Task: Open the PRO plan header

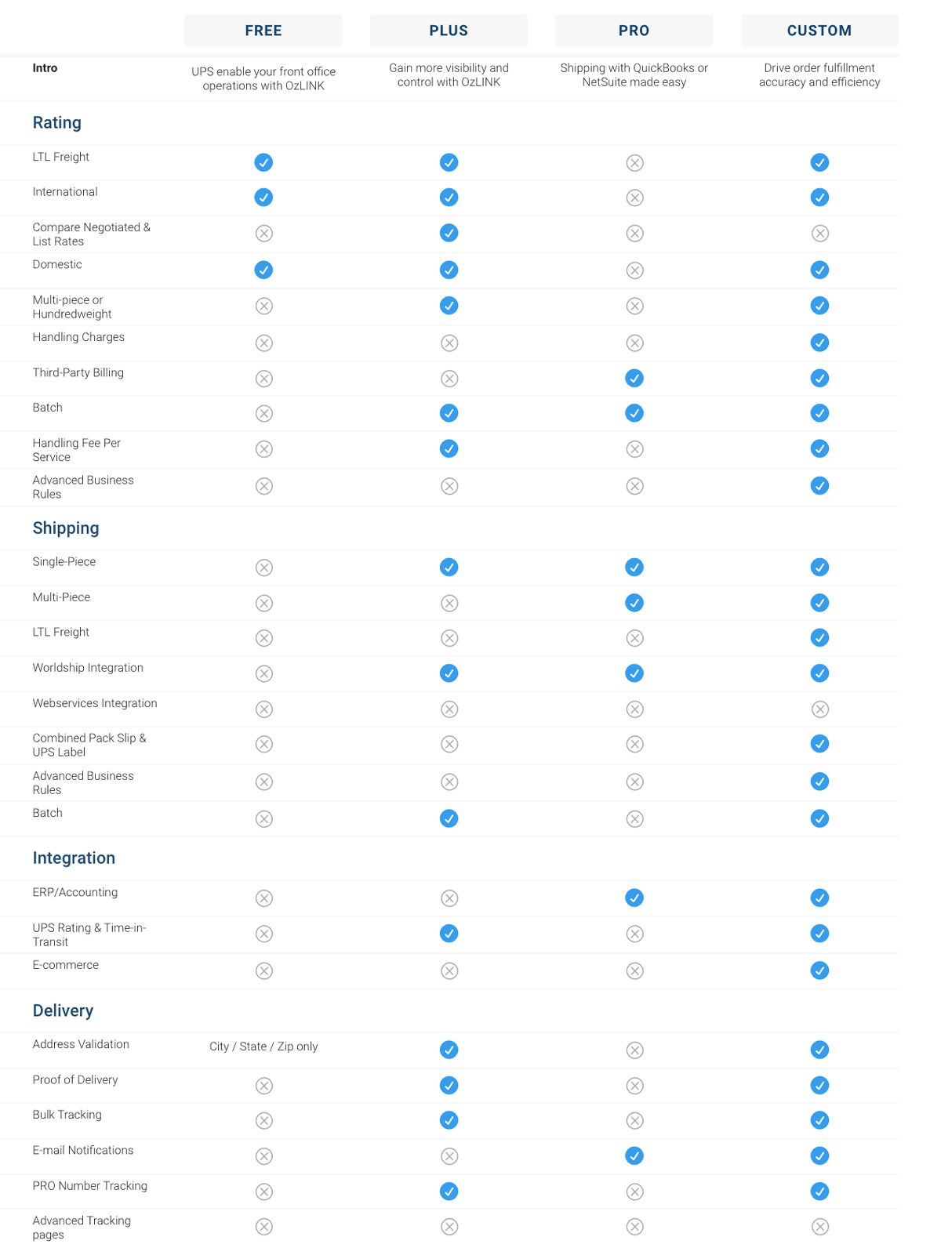Action: pos(634,31)
